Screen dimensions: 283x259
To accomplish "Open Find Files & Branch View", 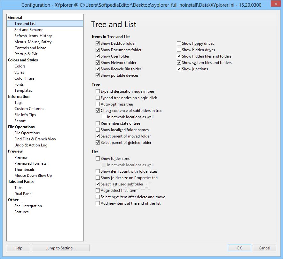I will pos(35,139).
